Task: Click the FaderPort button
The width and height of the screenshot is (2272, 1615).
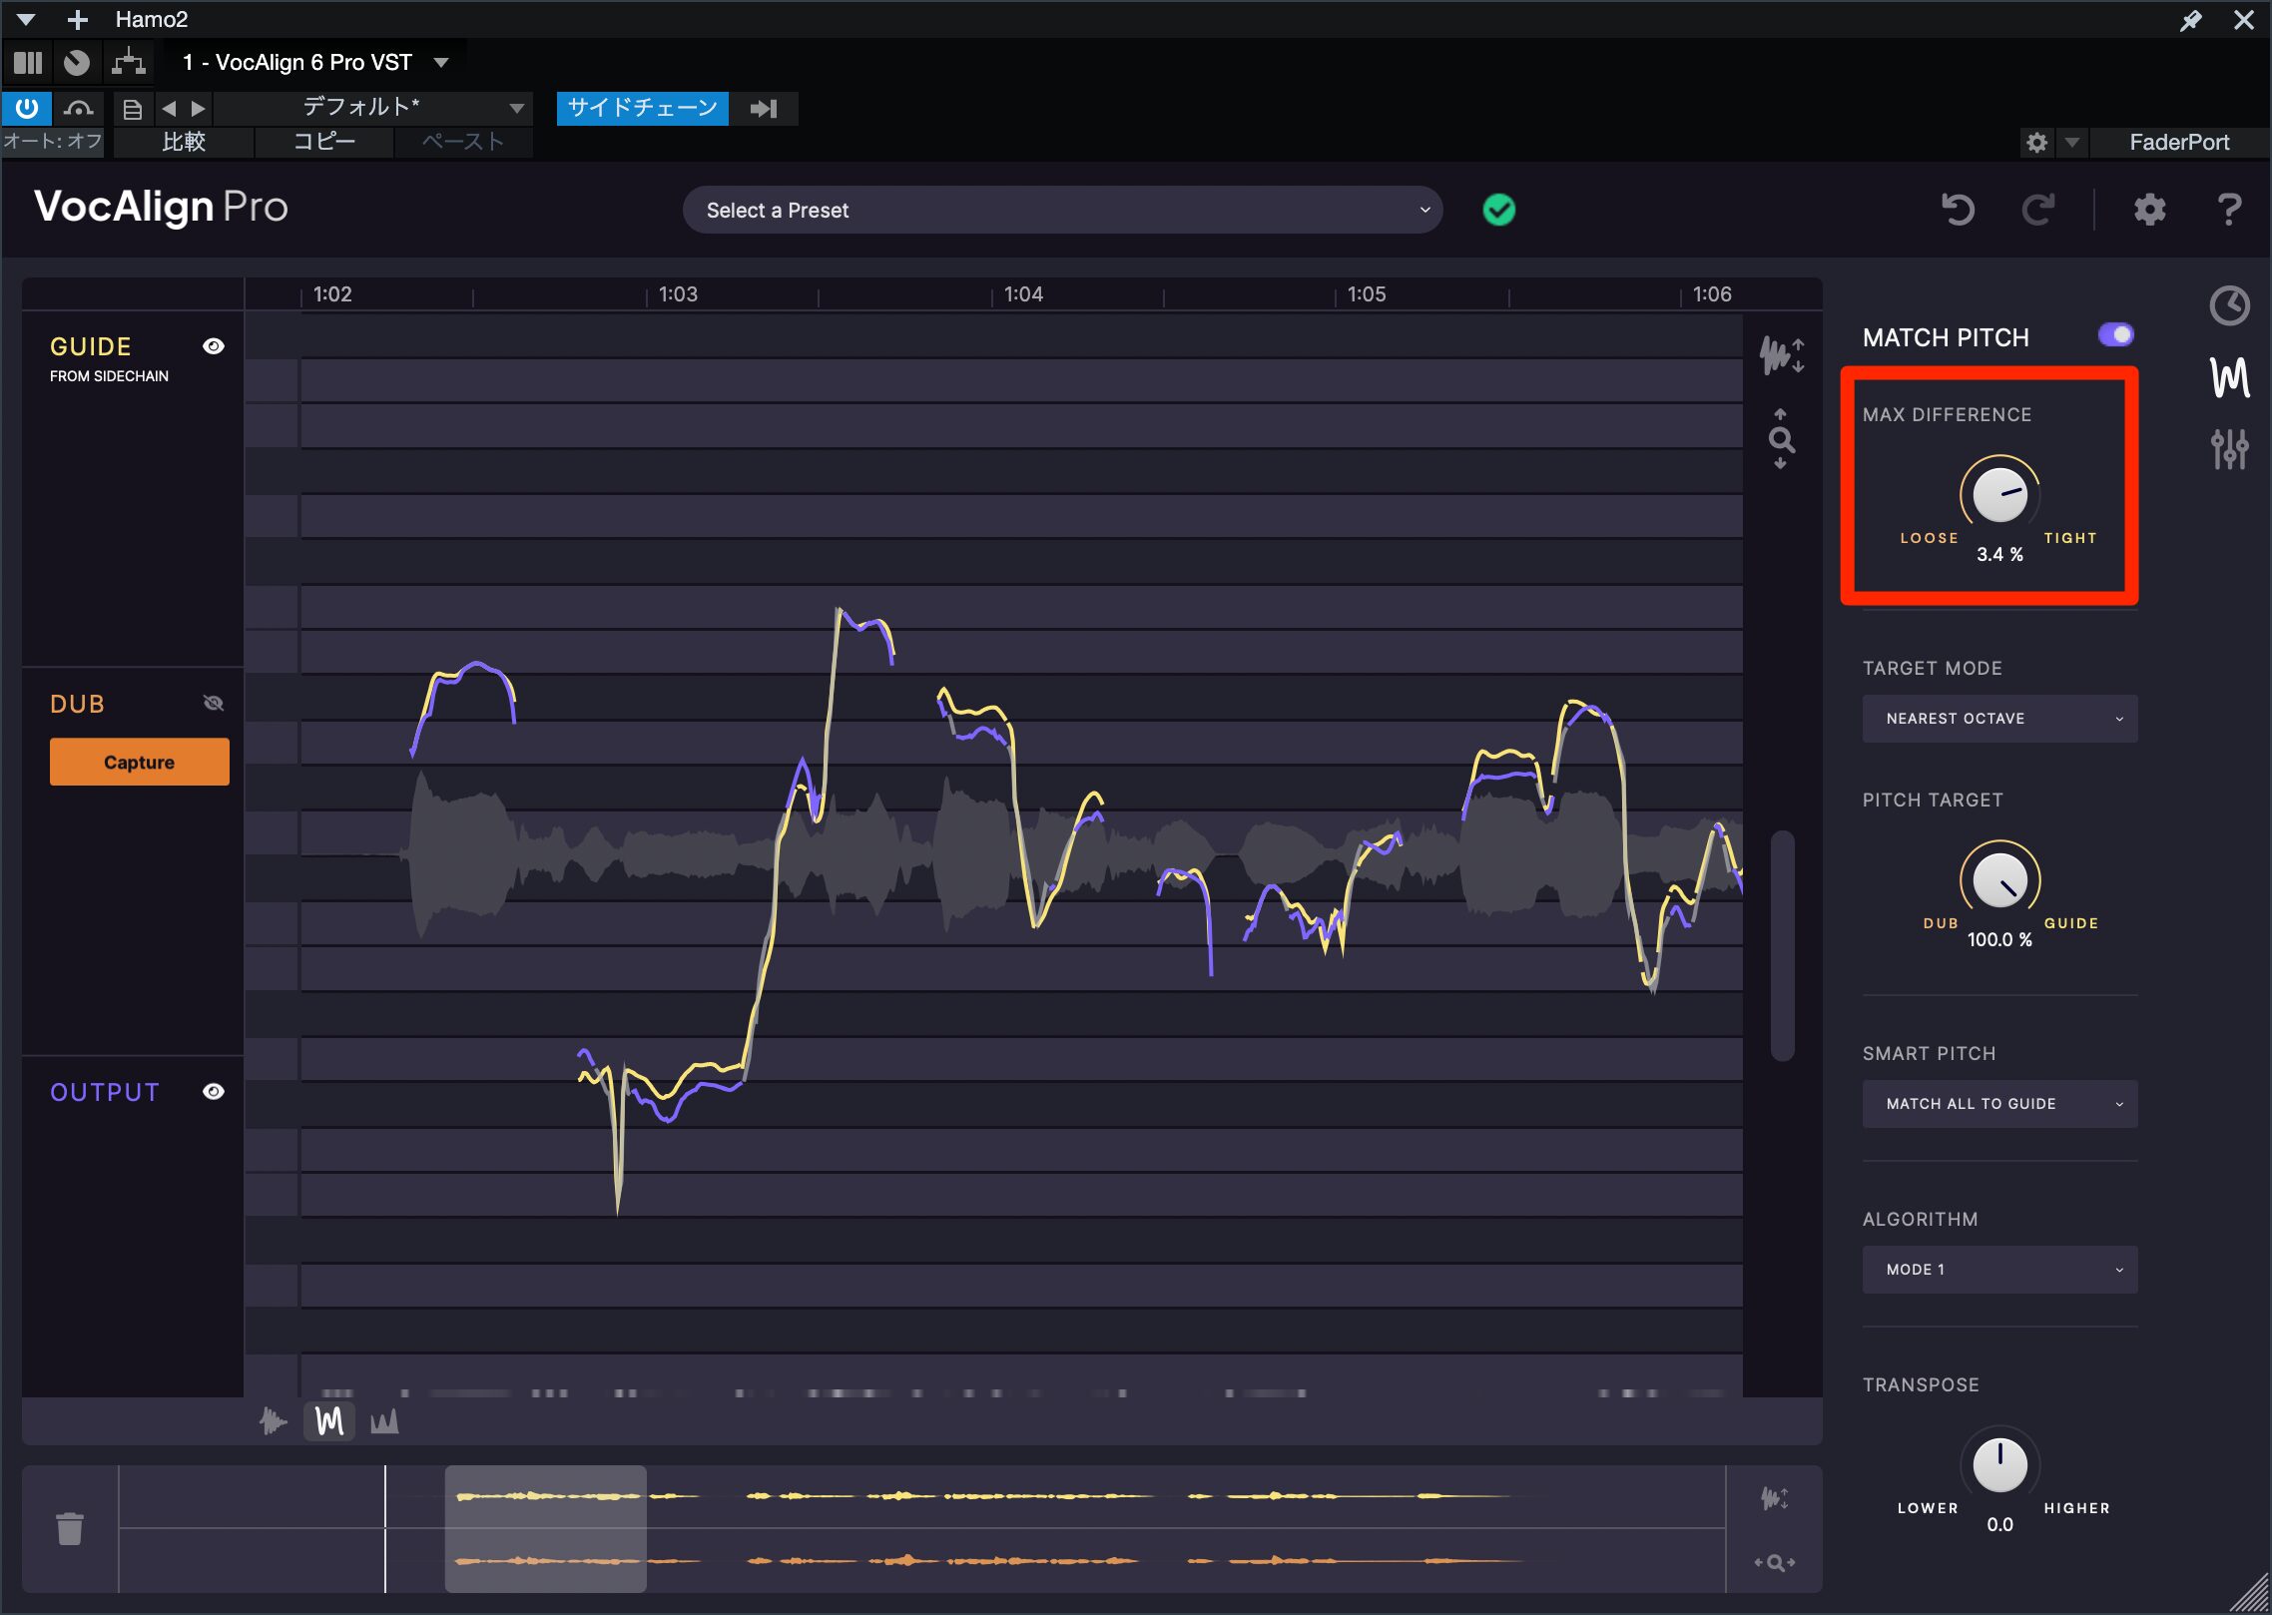Action: click(x=2178, y=143)
